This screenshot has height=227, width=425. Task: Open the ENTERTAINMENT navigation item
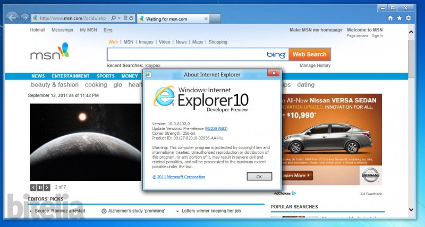point(71,76)
